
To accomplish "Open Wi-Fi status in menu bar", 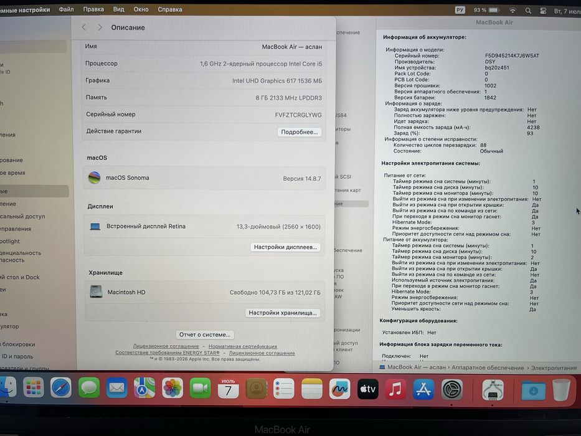I will pos(513,11).
